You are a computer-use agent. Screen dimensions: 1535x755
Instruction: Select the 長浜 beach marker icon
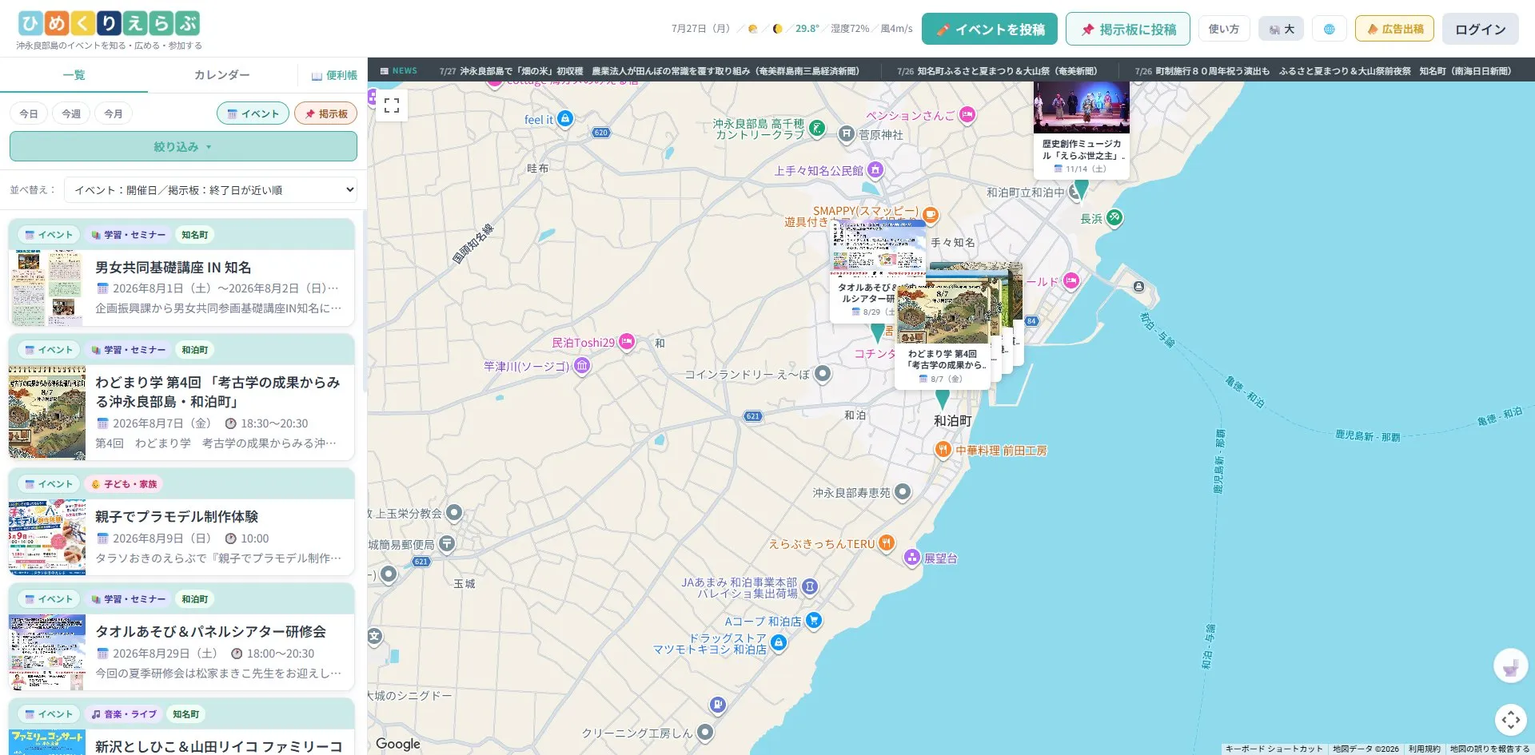coord(1114,217)
